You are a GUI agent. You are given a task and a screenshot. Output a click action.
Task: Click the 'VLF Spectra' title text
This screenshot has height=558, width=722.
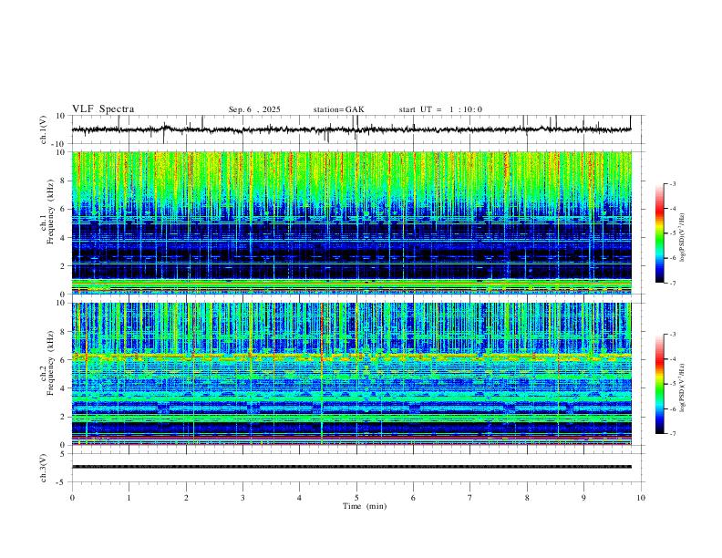tap(103, 109)
